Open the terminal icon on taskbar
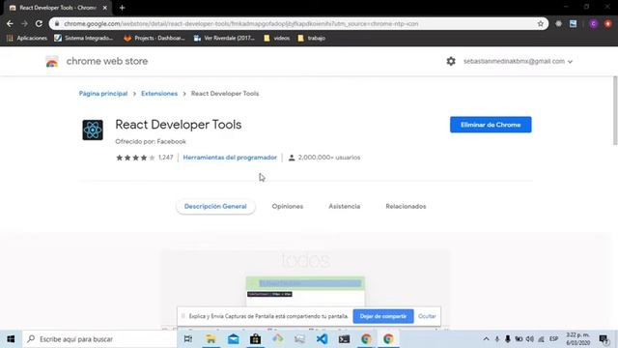The height and width of the screenshot is (348, 618). pos(344,339)
